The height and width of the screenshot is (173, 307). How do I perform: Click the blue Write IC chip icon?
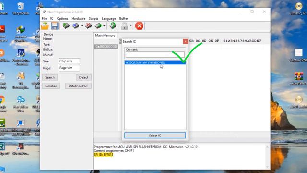pyautogui.click(x=76, y=26)
